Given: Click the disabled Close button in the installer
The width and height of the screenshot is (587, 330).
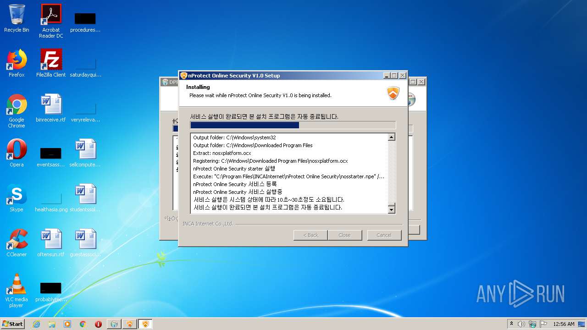Looking at the screenshot, I should click(x=344, y=235).
